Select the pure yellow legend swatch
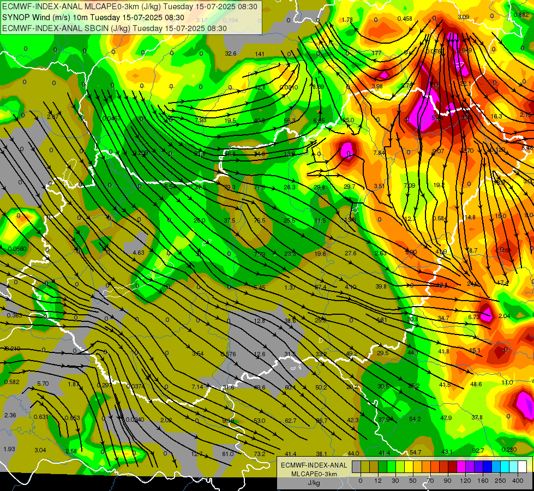The image size is (534, 491). 409,466
